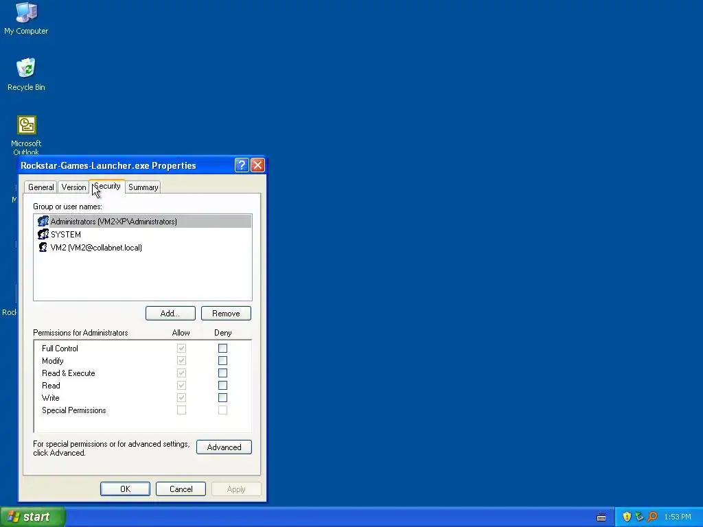703x527 pixels.
Task: Click the Cancel button
Action: tap(181, 489)
